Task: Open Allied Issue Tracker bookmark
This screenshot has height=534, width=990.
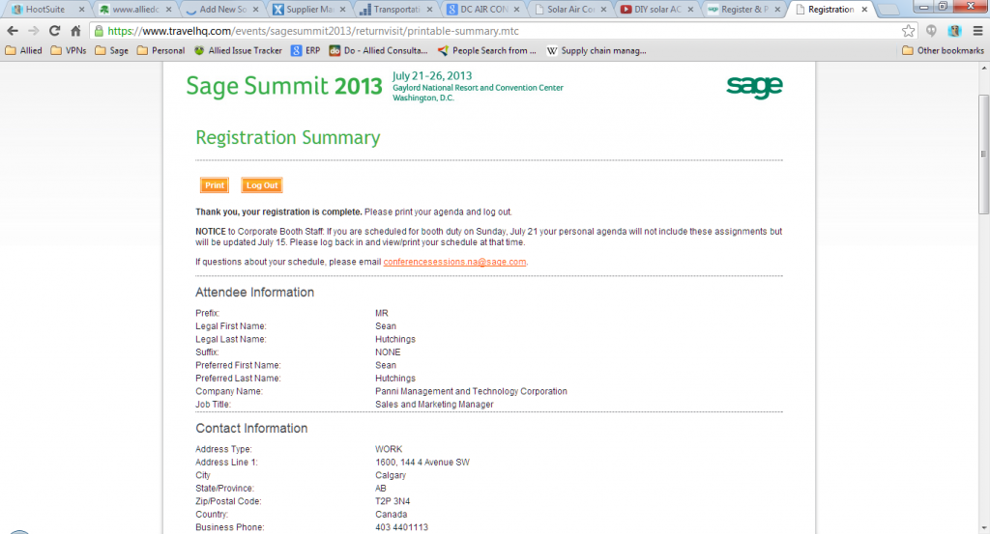Action: click(x=238, y=50)
